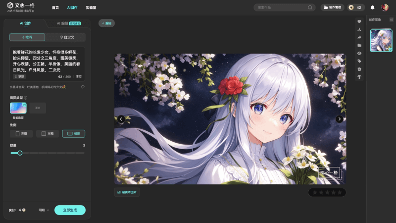Go to the next image with the right arrow

coord(339,119)
